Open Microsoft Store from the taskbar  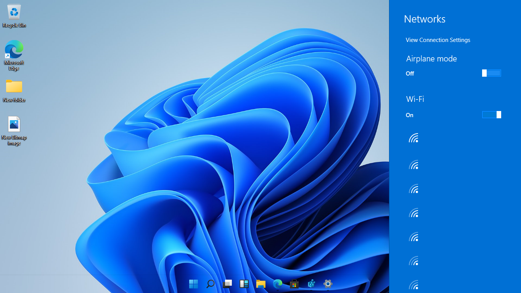point(294,284)
